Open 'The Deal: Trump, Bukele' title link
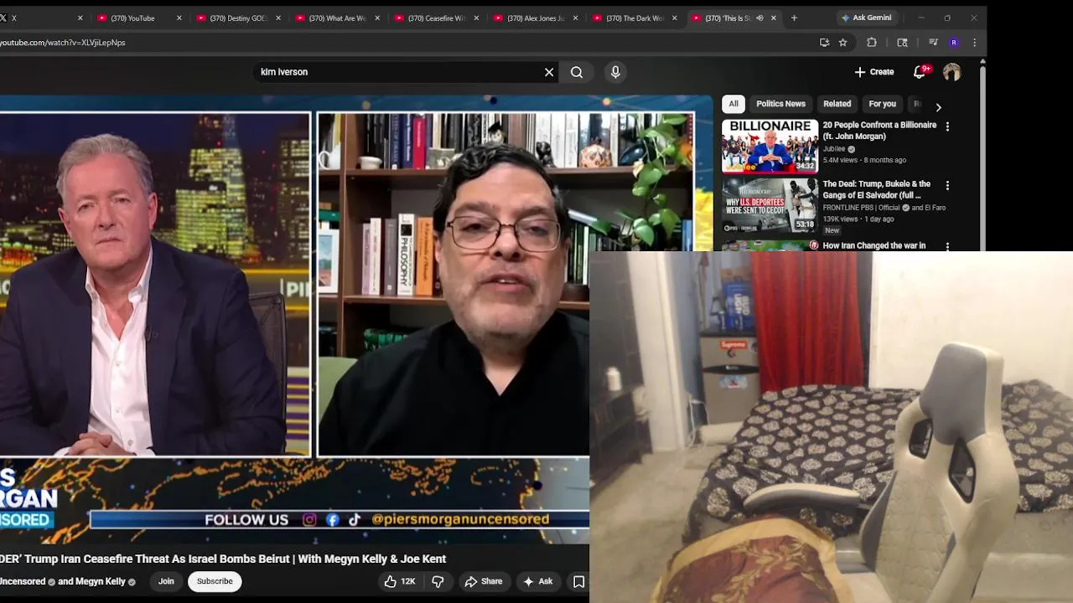Screen dimensions: 1073x603 (876, 189)
